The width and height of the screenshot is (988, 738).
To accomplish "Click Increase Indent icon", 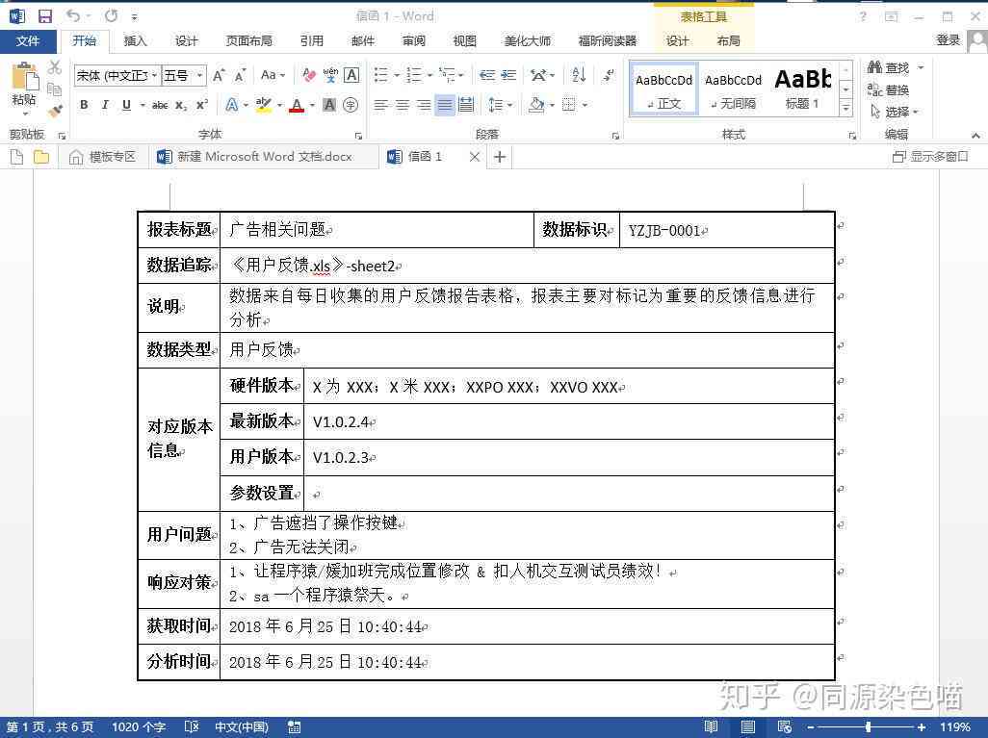I will tap(508, 75).
